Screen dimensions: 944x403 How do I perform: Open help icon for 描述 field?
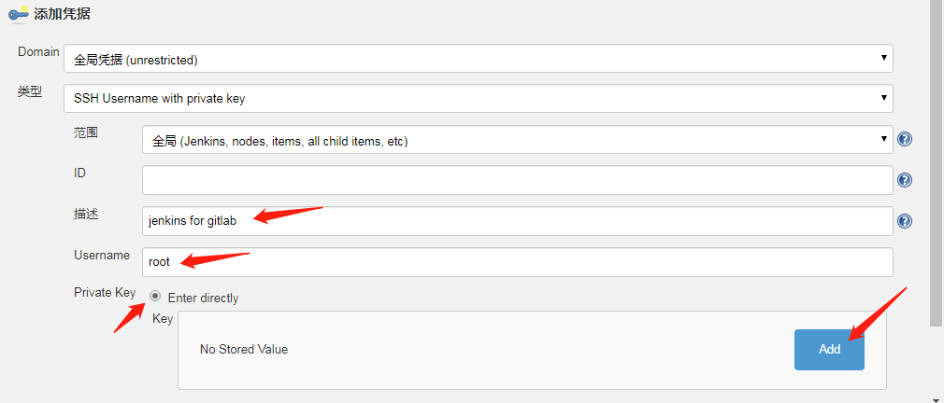[x=904, y=221]
